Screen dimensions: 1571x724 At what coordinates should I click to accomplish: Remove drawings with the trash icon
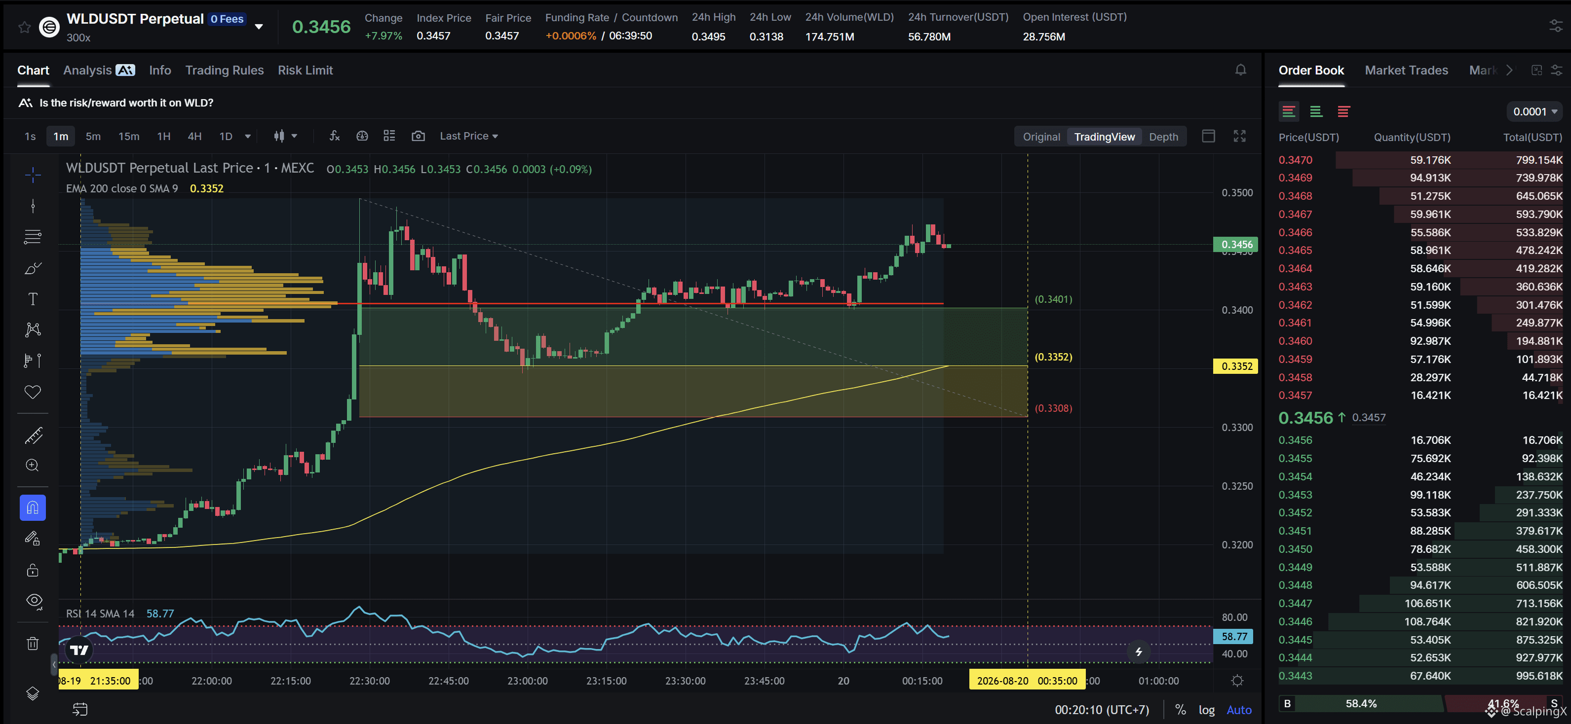tap(33, 644)
